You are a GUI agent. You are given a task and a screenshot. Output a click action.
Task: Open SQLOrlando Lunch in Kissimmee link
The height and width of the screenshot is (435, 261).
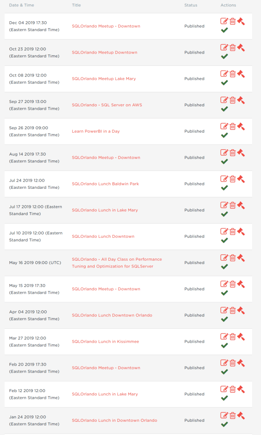click(x=105, y=341)
